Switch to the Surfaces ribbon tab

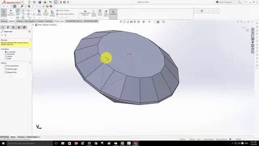click(x=20, y=21)
